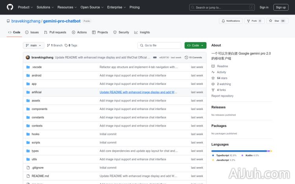Open the Product dropdown menu
Viewport: 295px width, 184px height.
pyautogui.click(x=26, y=7)
